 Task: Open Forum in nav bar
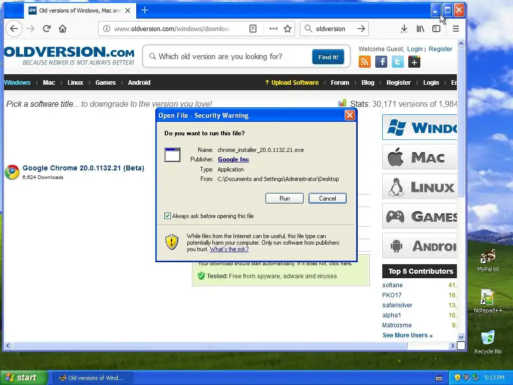click(x=340, y=83)
